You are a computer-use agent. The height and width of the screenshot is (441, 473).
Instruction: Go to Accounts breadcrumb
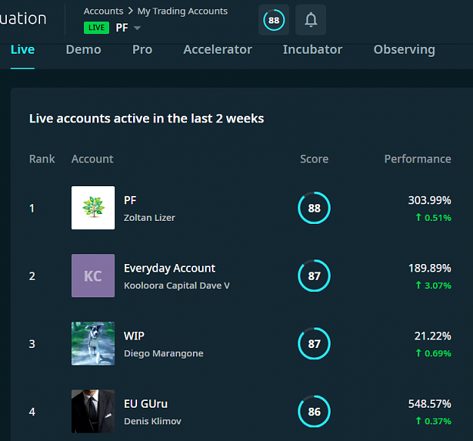pyautogui.click(x=104, y=11)
